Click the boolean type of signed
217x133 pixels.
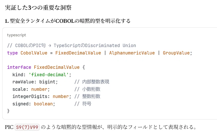point(43,104)
